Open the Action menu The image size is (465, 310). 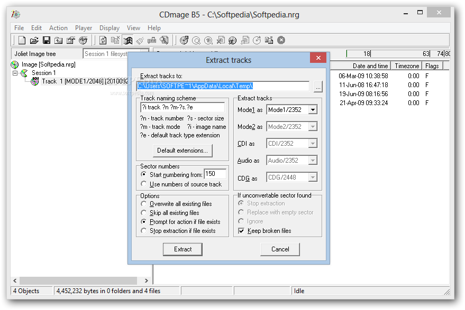[58, 28]
